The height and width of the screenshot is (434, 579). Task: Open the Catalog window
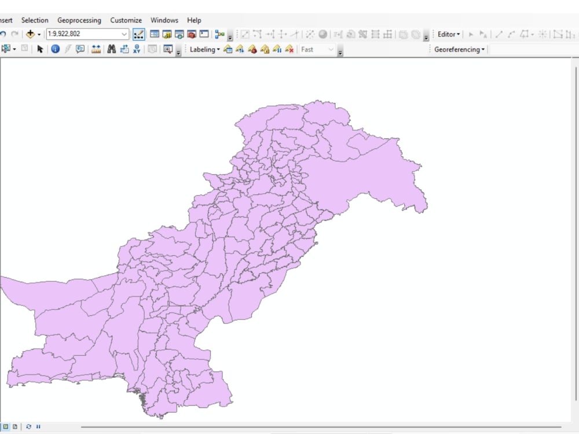[x=167, y=34]
